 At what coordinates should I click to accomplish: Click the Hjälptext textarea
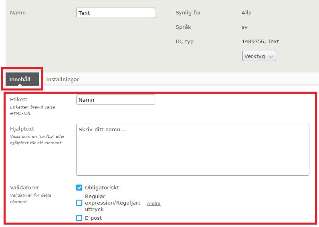(193, 150)
